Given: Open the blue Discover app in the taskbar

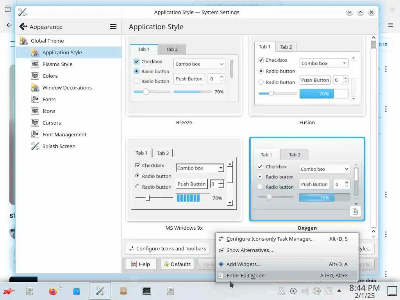Looking at the screenshot, I should click(x=77, y=291).
